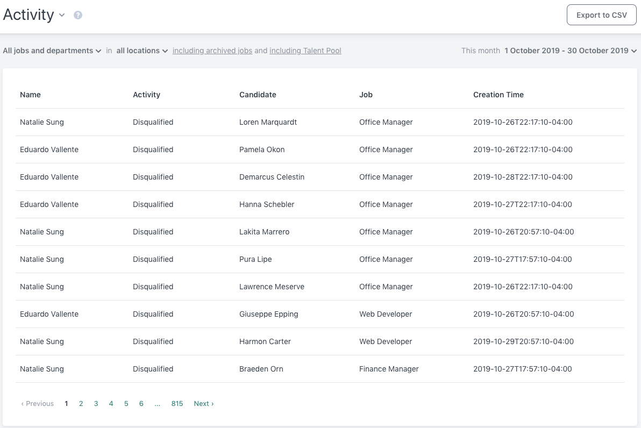Open the all locations filter dropdown
The image size is (641, 428).
click(x=142, y=51)
